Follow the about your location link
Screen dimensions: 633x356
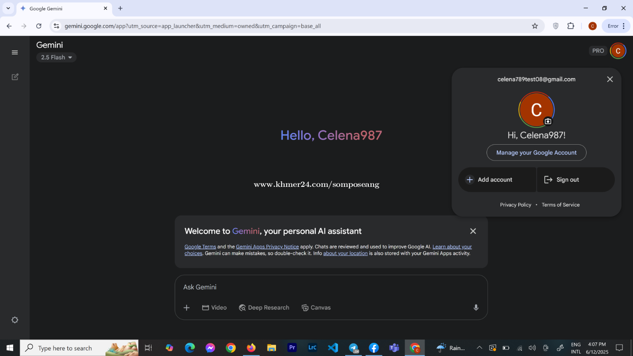click(345, 254)
